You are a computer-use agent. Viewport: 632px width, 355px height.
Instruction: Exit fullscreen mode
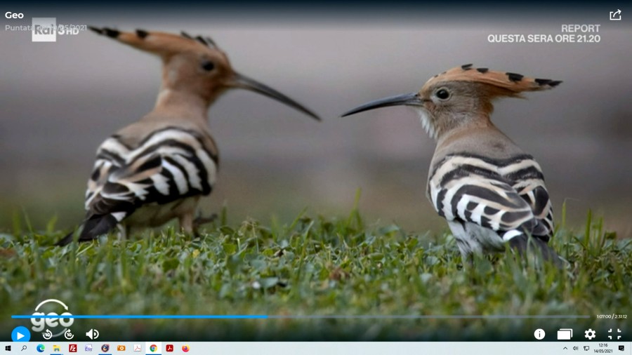(614, 335)
